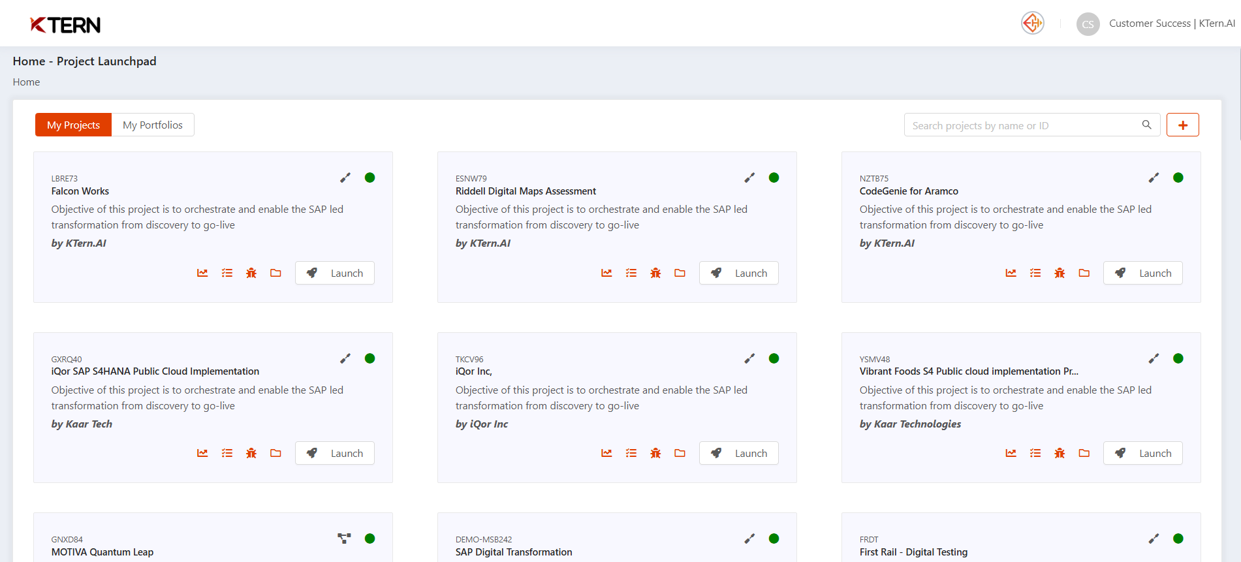This screenshot has height=562, width=1241.
Task: Edit SAP Digital Transformation via pencil icon
Action: click(x=749, y=539)
